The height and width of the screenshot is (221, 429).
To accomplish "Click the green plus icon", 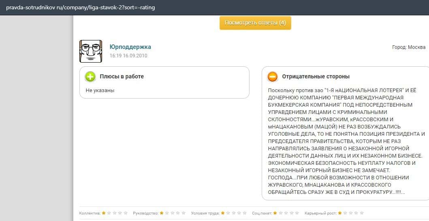I will 90,76.
